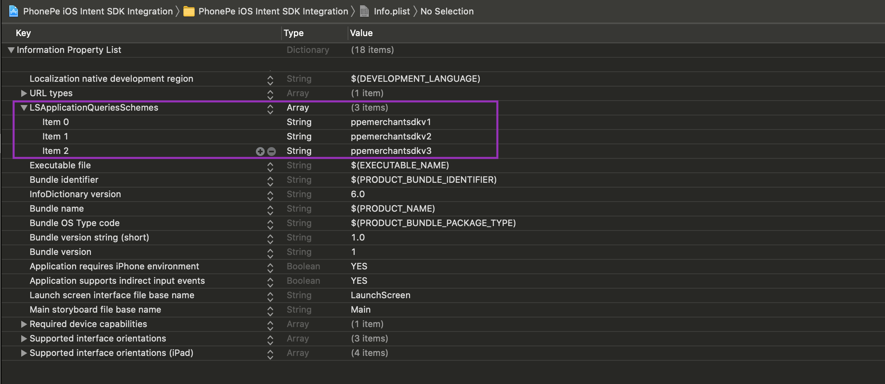Select the project name in the breadcrumb
The height and width of the screenshot is (384, 885).
tap(98, 11)
